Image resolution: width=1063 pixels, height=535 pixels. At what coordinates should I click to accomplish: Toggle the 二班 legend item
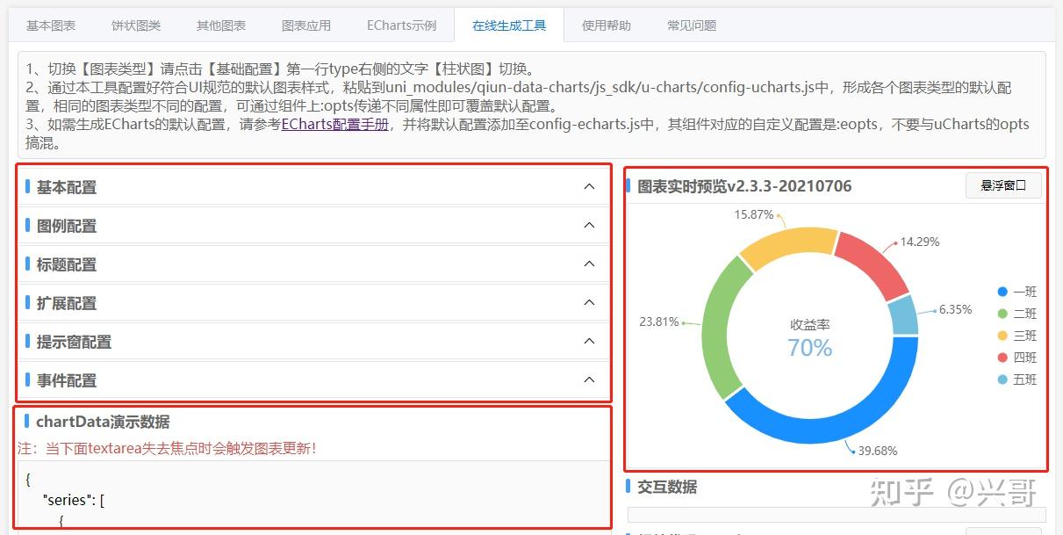click(1017, 314)
